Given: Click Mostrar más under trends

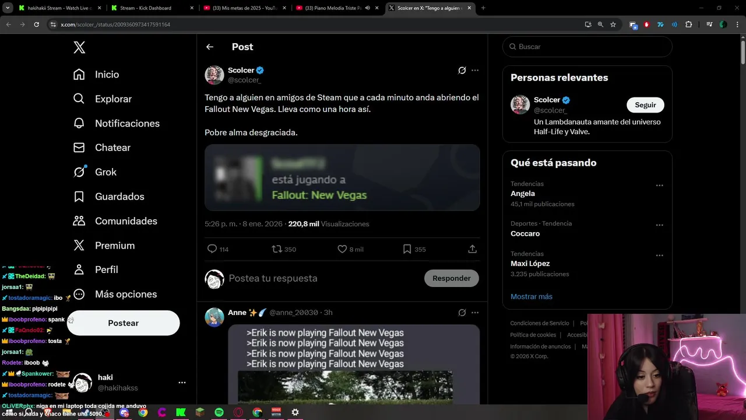Looking at the screenshot, I should (532, 296).
